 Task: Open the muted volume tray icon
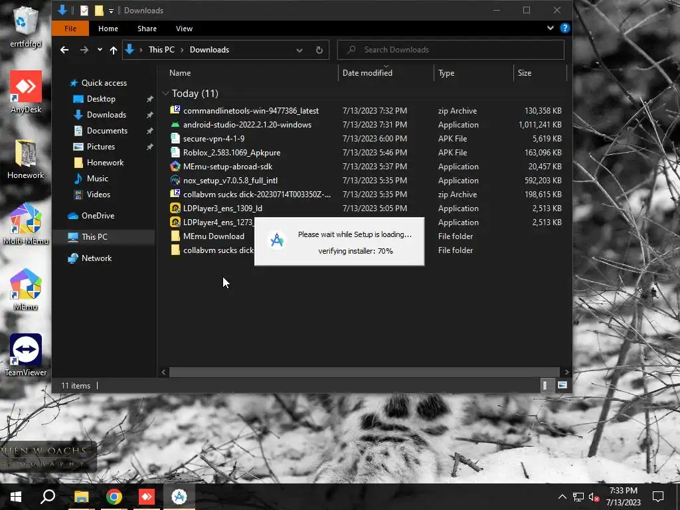(x=594, y=497)
